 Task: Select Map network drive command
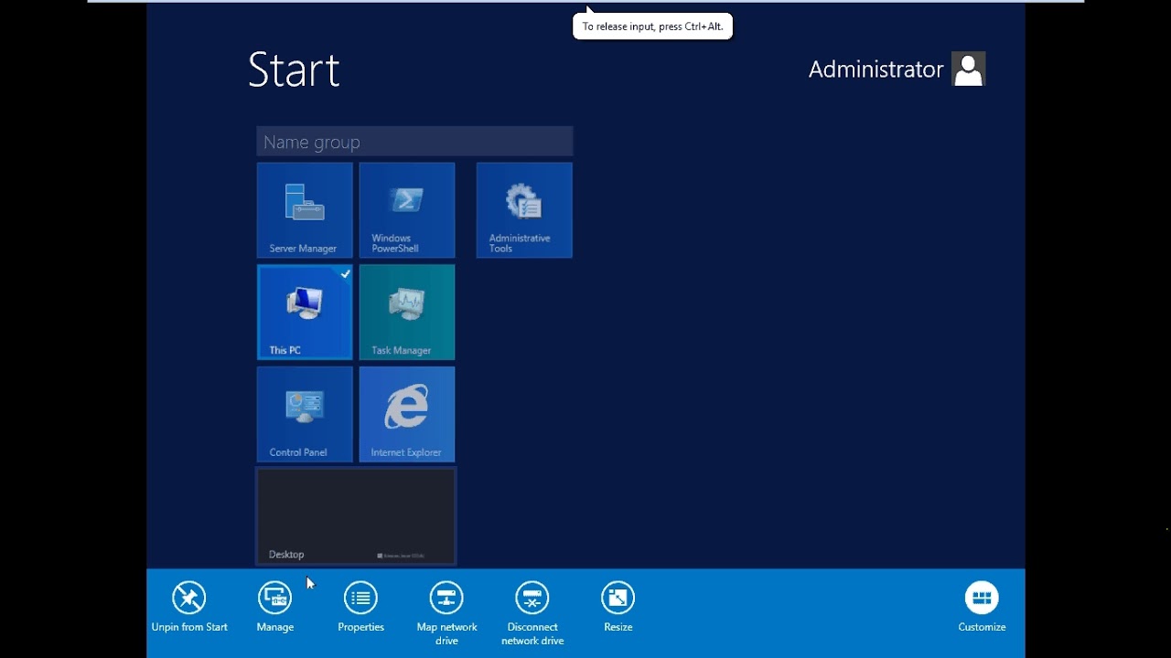tap(446, 613)
